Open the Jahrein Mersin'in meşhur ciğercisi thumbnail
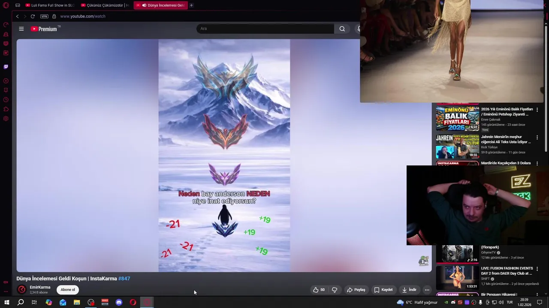This screenshot has width=549, height=308. pos(457,146)
